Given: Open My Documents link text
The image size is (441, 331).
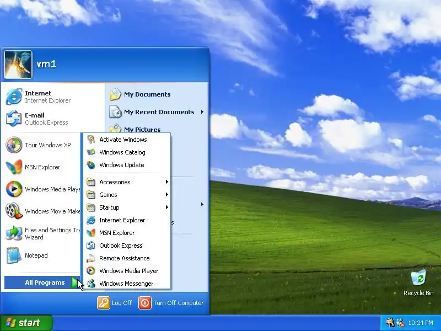Looking at the screenshot, I should pyautogui.click(x=147, y=94).
